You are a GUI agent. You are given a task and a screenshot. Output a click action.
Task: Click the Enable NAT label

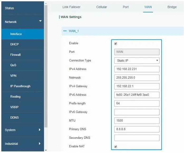(77, 146)
